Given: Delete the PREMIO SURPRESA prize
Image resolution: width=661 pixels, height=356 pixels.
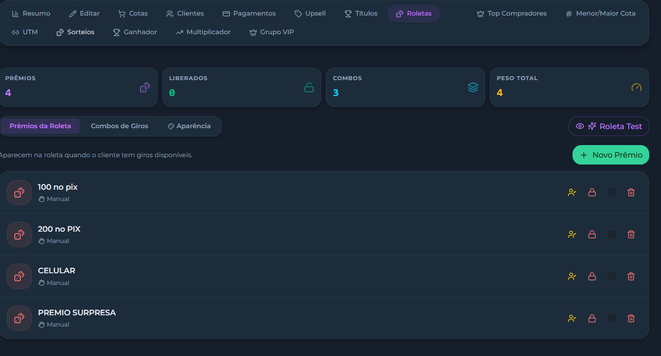Looking at the screenshot, I should coord(631,318).
